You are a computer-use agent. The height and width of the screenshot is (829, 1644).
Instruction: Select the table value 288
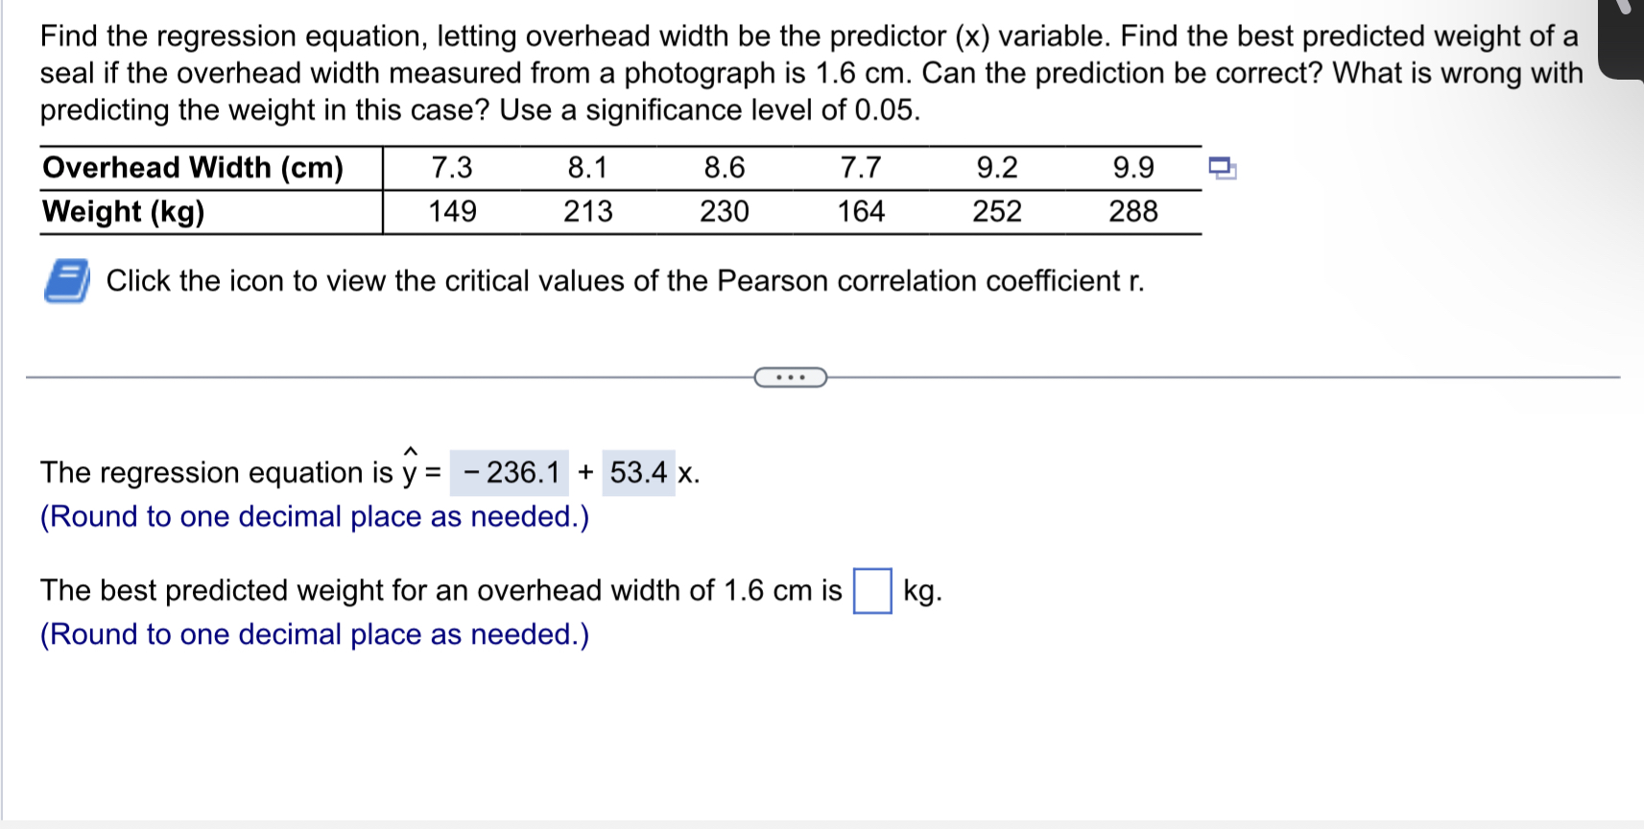coord(1134,212)
